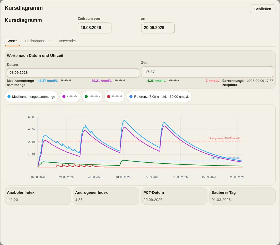The width and height of the screenshot is (280, 245).
Task: Click the 4.26 nmol/L green value
Action: tap(156, 81)
